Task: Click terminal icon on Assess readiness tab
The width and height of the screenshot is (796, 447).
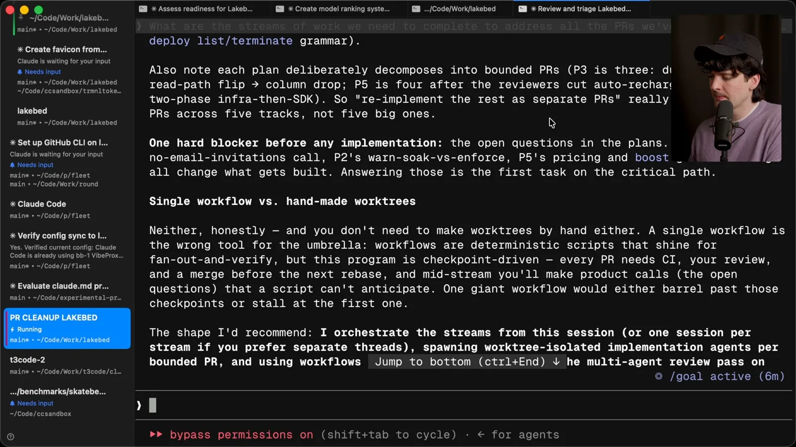Action: 143,8
